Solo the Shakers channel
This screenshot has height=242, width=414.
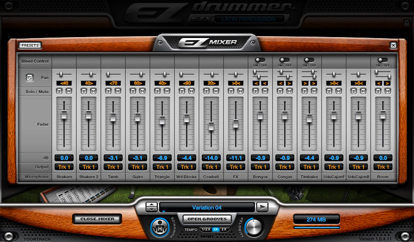[x=60, y=91]
